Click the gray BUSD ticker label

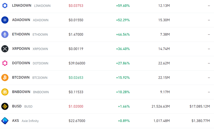coord(28,107)
